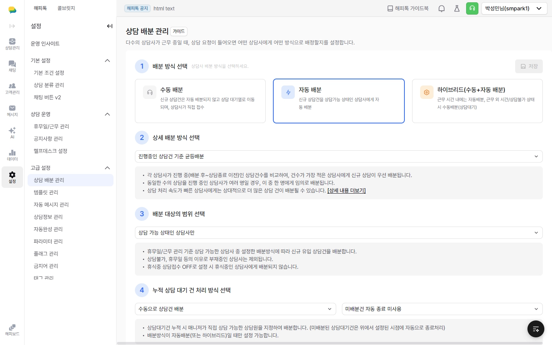Open 상담관리 sidebar icon
The image size is (552, 345).
pyautogui.click(x=12, y=44)
